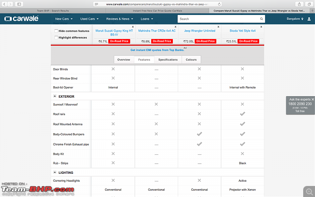The image size is (315, 197).
Task: Open Maruti Suzuki Gypsy King HT link
Action: (114, 33)
